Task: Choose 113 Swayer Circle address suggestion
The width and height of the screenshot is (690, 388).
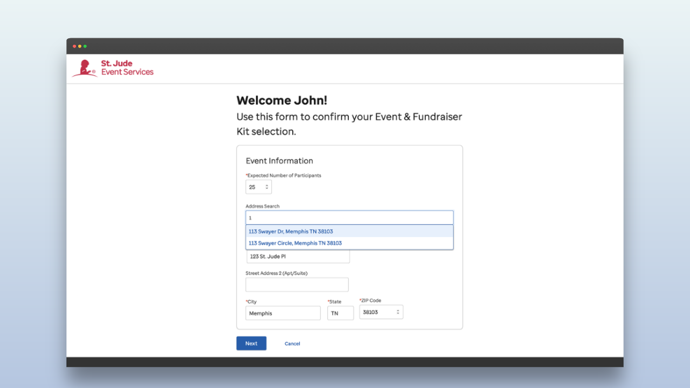Action: tap(295, 243)
